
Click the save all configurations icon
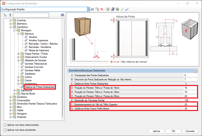(x=113, y=9)
